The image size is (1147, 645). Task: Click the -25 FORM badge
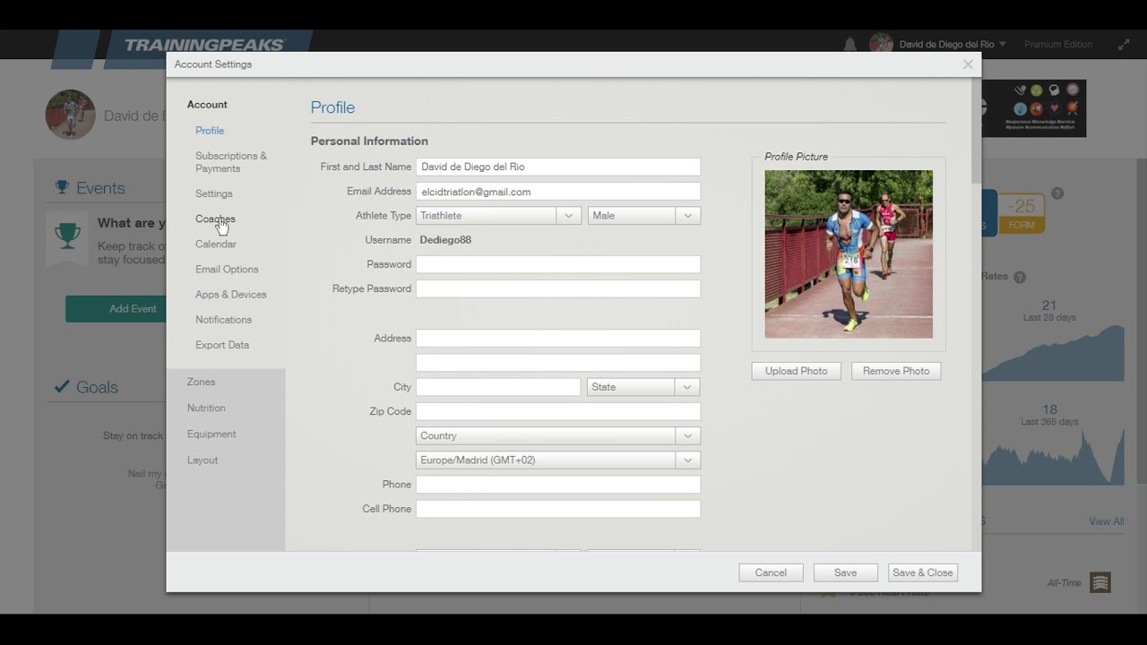[x=1022, y=213]
